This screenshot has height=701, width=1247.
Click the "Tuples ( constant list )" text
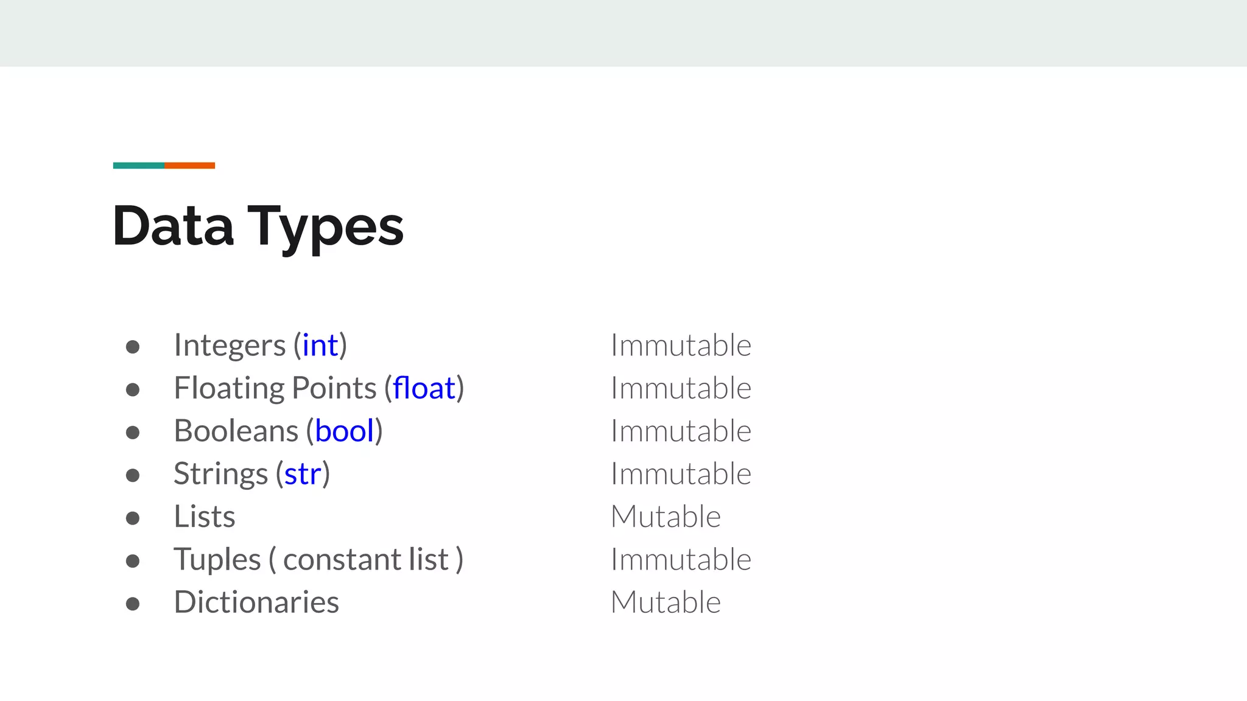318,559
